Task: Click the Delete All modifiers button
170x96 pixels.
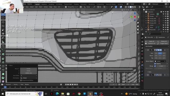Action: point(163,41)
